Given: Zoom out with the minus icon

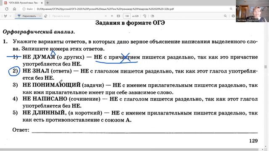Looking at the screenshot, I should 105,16.
